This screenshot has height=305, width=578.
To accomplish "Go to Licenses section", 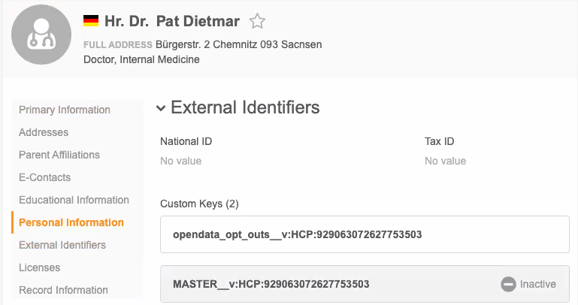I will (x=40, y=267).
